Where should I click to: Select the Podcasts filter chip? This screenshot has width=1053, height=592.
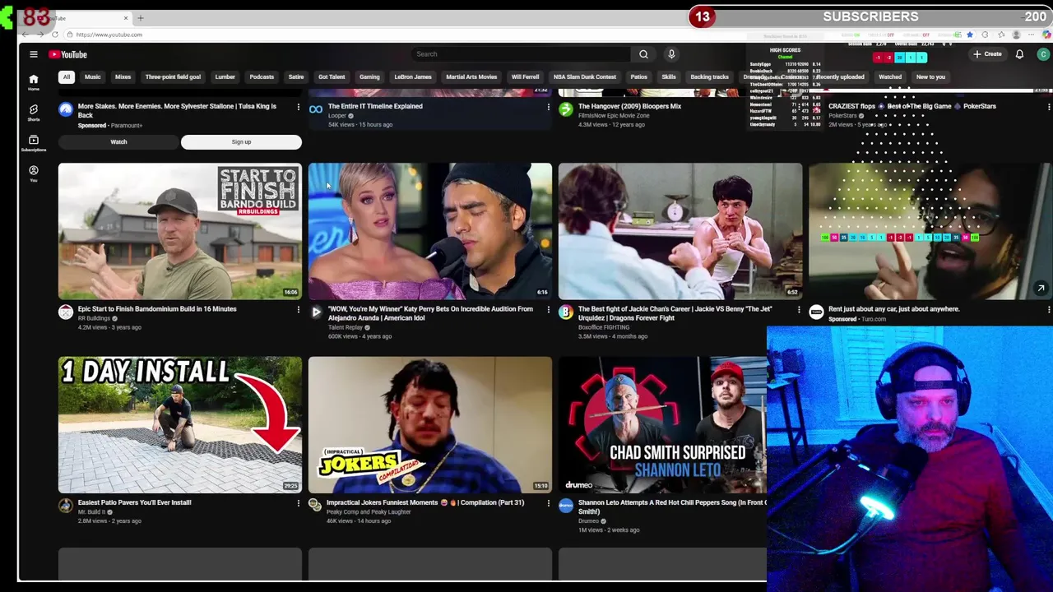click(262, 77)
